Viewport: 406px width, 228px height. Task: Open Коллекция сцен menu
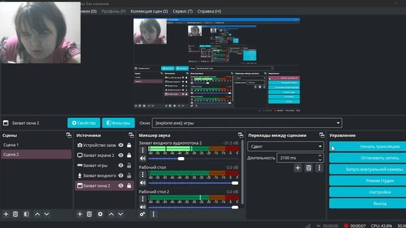[x=149, y=11]
